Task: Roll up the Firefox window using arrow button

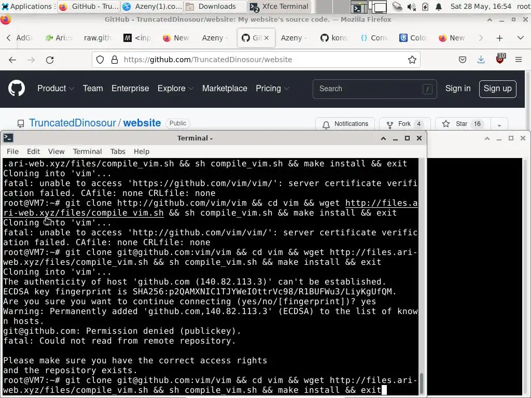Action: click(x=490, y=20)
